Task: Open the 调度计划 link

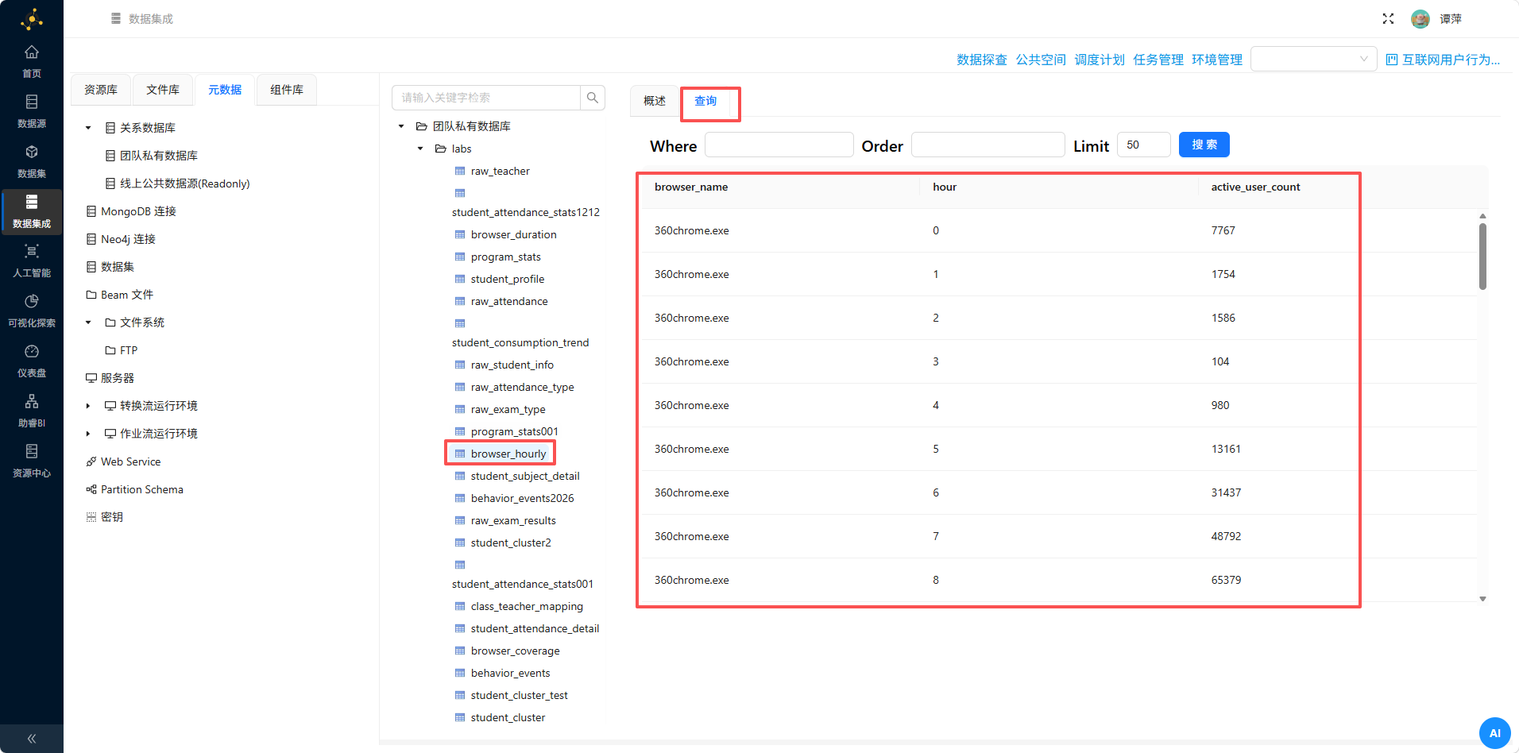Action: [1100, 60]
